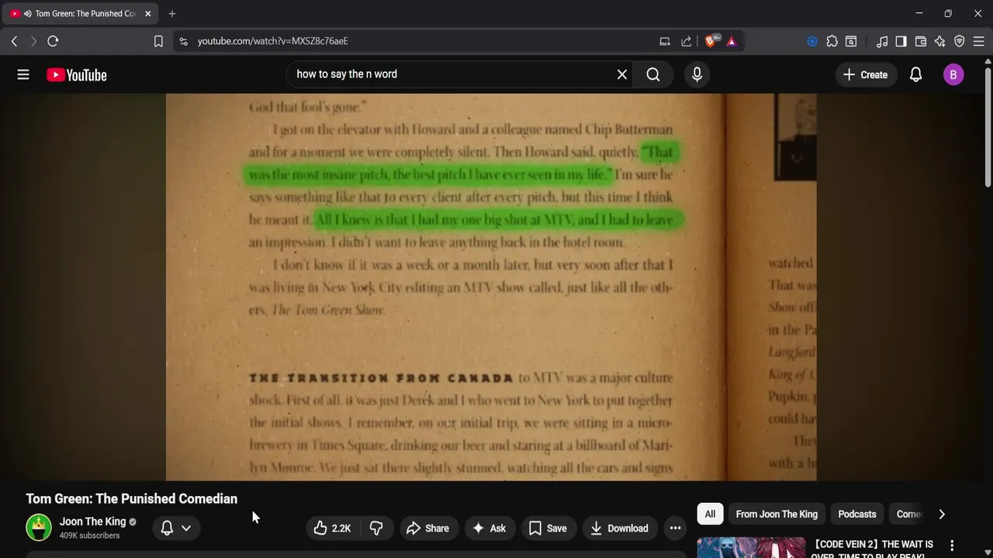The height and width of the screenshot is (558, 993).
Task: Save the video to a playlist
Action: click(x=548, y=528)
